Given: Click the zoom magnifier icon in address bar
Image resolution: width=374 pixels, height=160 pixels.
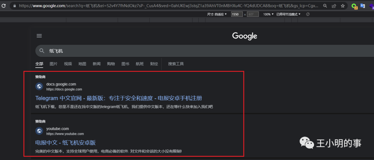Looking at the screenshot, I should tap(325, 6).
